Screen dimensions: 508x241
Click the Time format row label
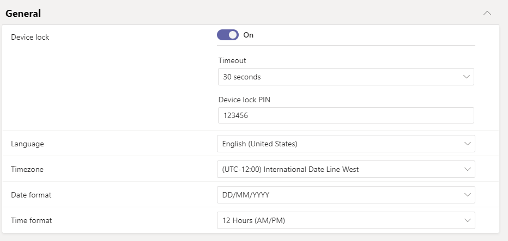(x=32, y=220)
